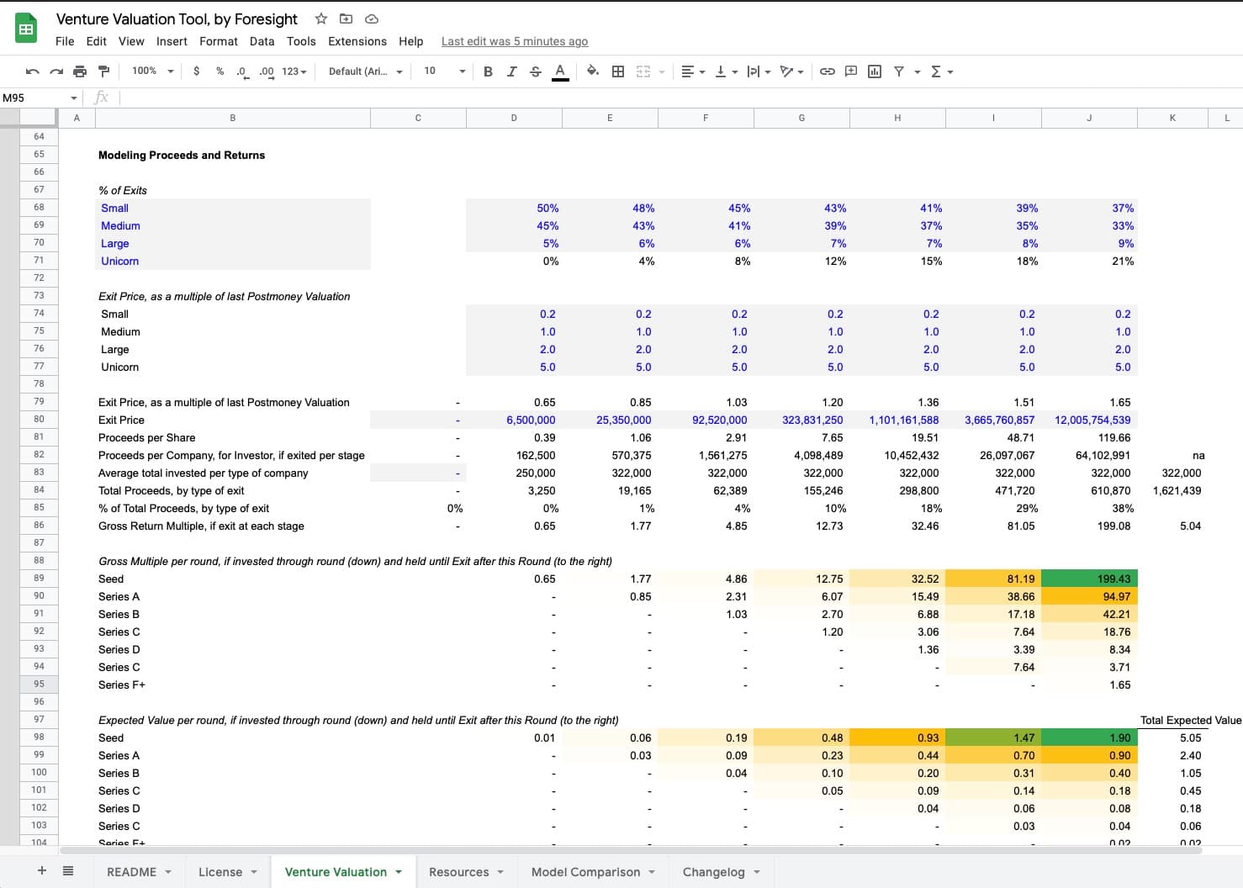Expand the font family dropdown
The image size is (1243, 888).
(x=365, y=71)
